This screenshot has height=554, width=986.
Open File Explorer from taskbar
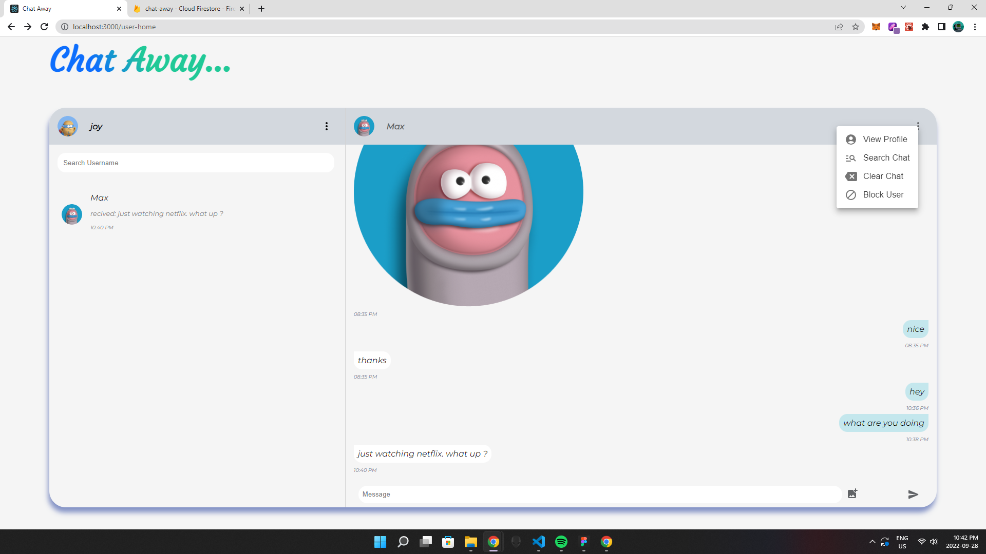pyautogui.click(x=471, y=542)
